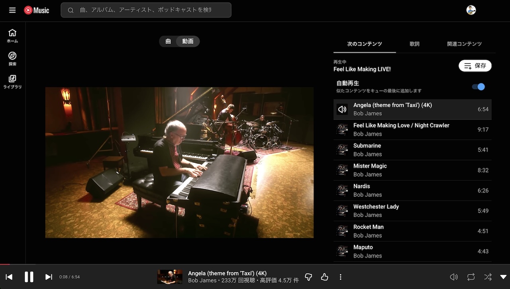
Task: Open Explore from the sidebar
Action: coord(12,59)
